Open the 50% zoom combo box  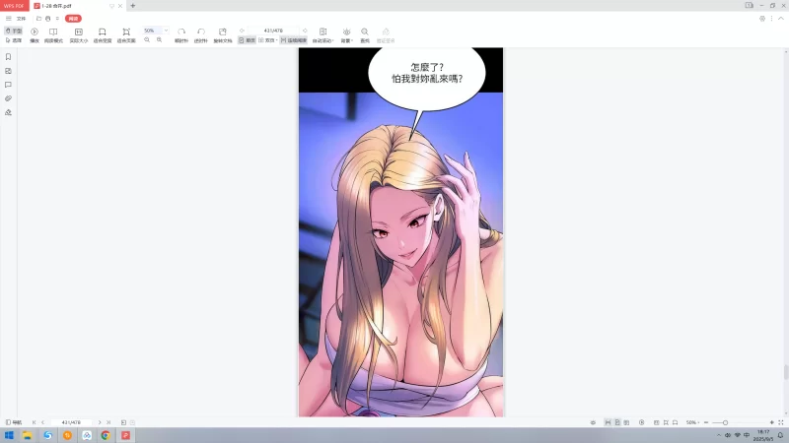[156, 31]
